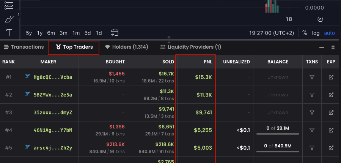Set chart range to 5d
This screenshot has height=163, width=341.
click(88, 33)
